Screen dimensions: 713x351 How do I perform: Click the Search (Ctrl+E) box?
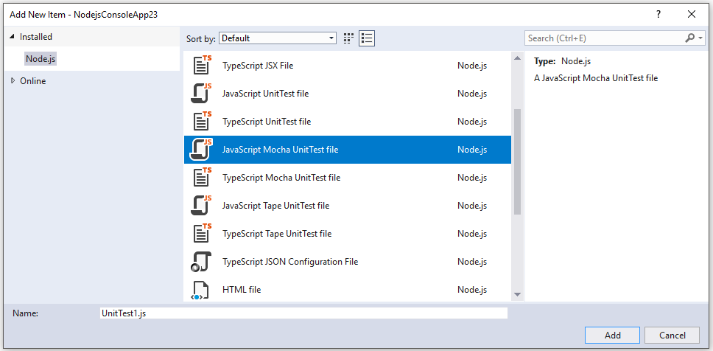604,38
